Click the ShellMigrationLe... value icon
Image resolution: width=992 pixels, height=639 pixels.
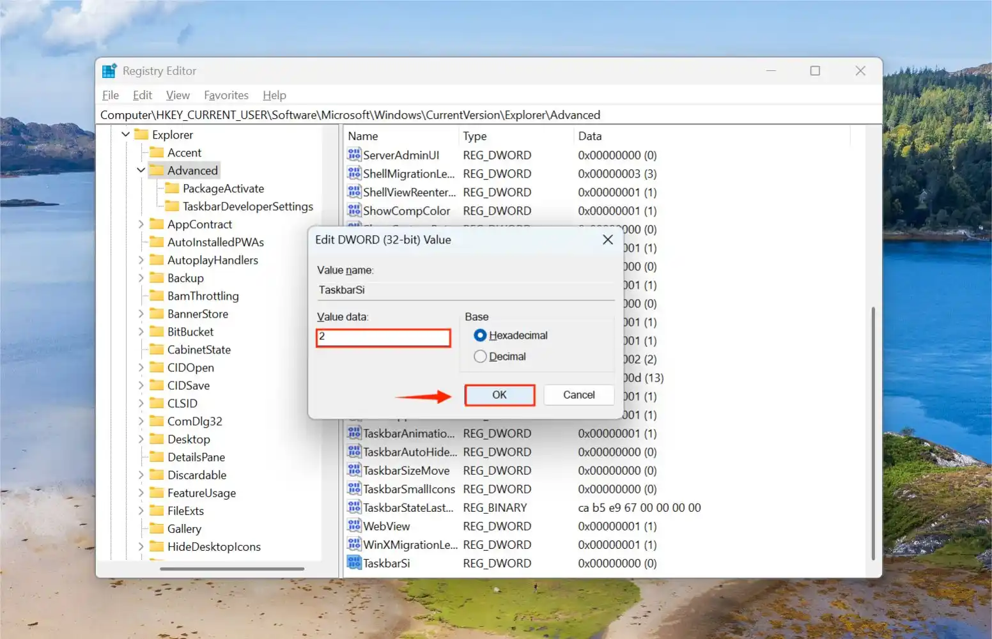(x=354, y=173)
